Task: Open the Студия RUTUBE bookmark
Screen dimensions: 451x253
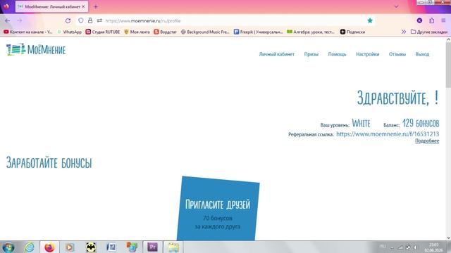Action: [103, 32]
